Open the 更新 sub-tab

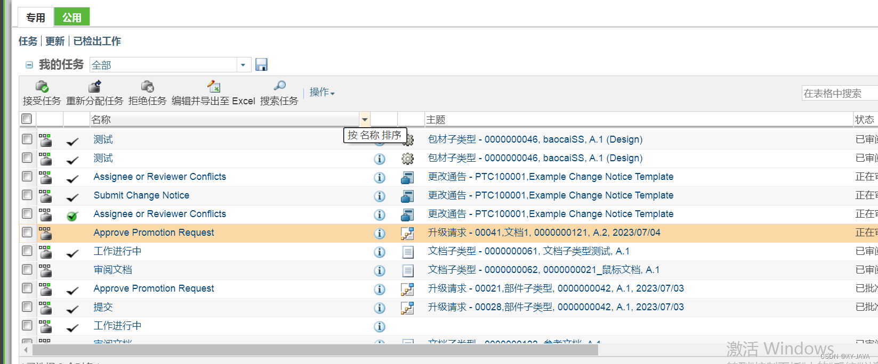click(x=55, y=41)
